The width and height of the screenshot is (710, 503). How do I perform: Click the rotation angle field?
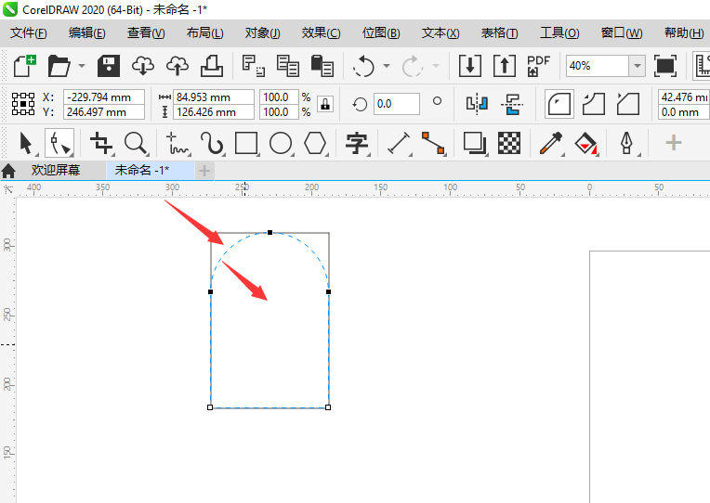click(397, 104)
